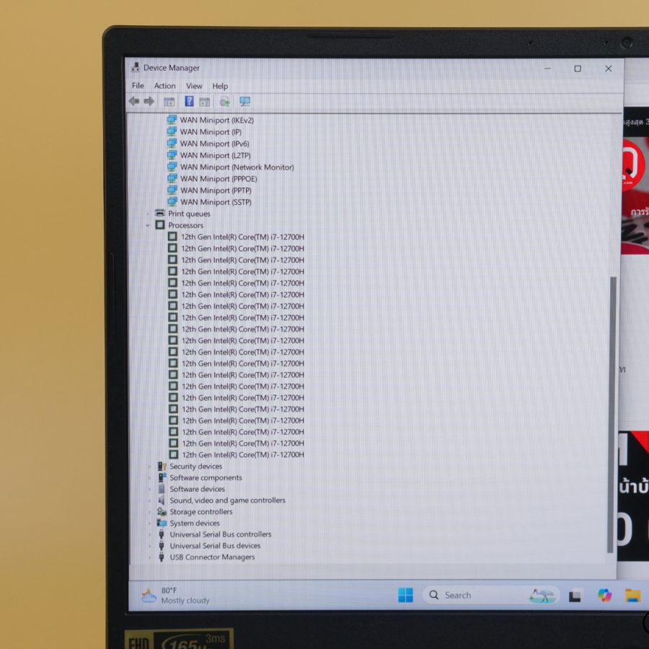The image size is (649, 649).
Task: Launch Copilot from the taskbar
Action: coord(604,596)
